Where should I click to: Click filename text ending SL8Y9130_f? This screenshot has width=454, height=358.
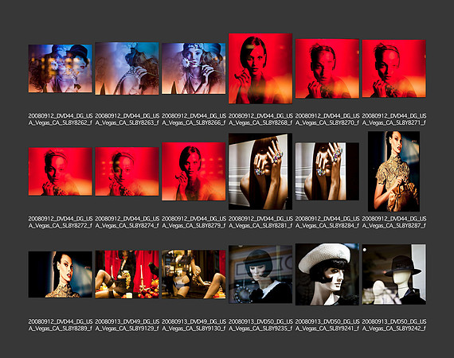[194, 325]
